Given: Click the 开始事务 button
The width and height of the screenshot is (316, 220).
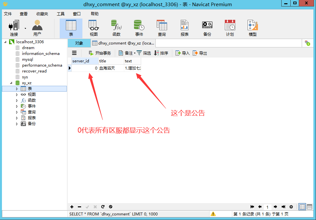Looking at the screenshot, I should pos(100,53).
